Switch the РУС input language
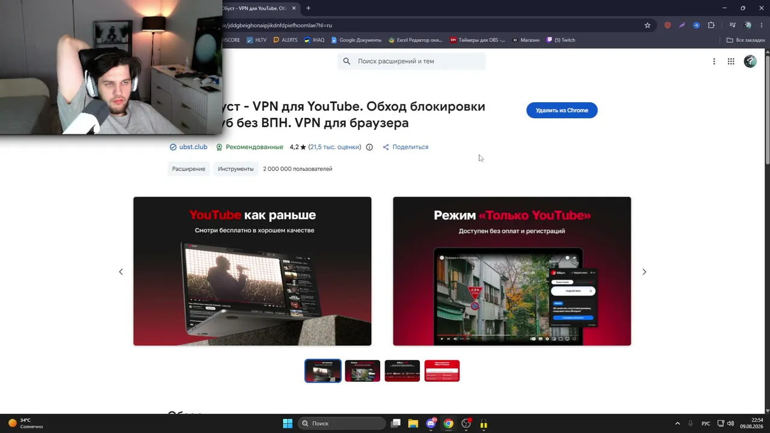This screenshot has height=433, width=770. click(x=706, y=423)
